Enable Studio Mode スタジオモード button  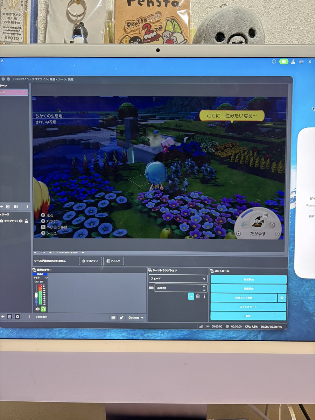tap(248, 307)
